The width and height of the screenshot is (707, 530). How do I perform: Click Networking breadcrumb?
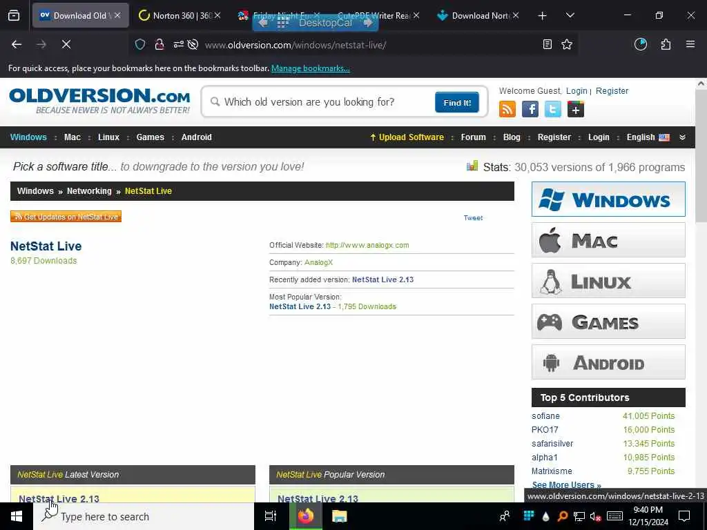(x=89, y=191)
